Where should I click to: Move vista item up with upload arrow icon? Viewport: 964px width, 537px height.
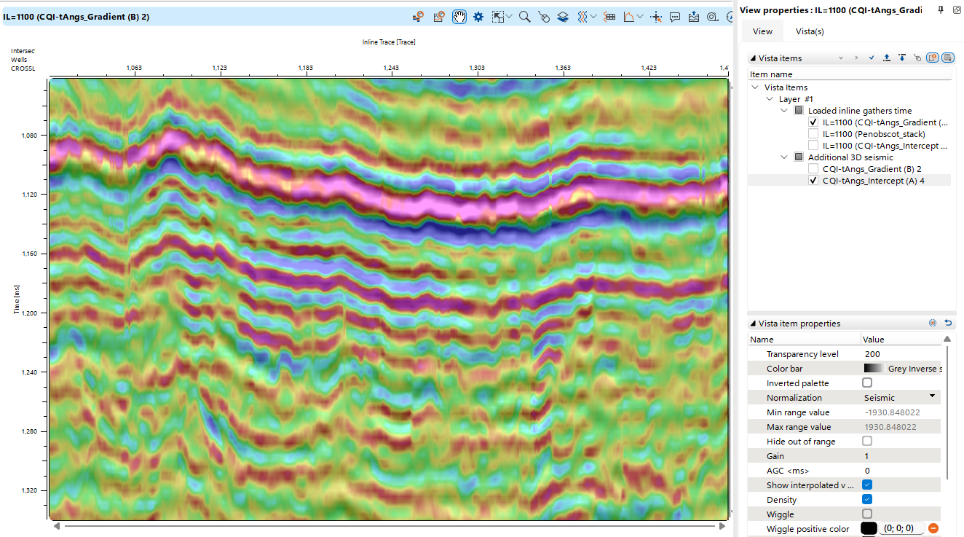[x=886, y=58]
